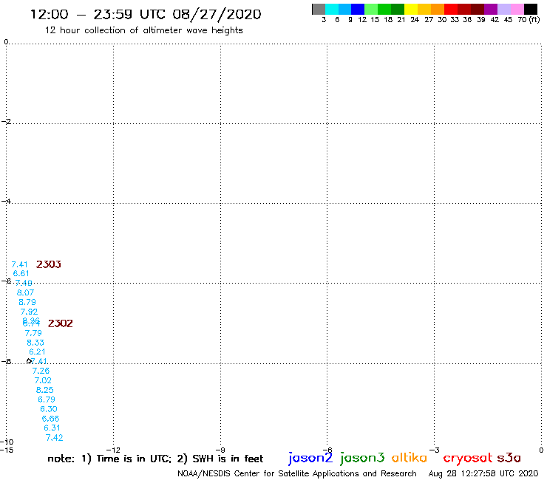Select the -4 latitude axis label
The image size is (547, 480).
(6, 201)
